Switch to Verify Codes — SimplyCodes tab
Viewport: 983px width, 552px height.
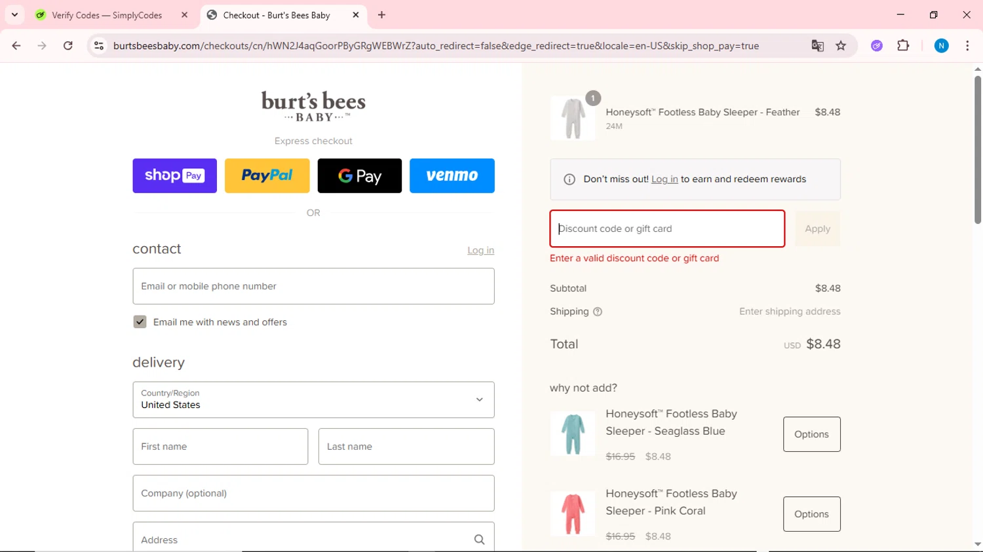[107, 15]
